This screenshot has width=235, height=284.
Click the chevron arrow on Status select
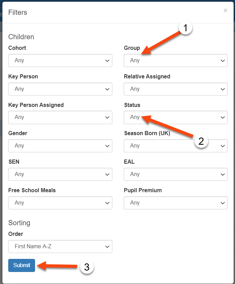pyautogui.click(x=222, y=117)
